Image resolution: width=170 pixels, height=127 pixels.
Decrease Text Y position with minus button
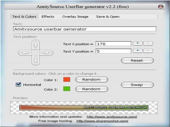(x=148, y=51)
